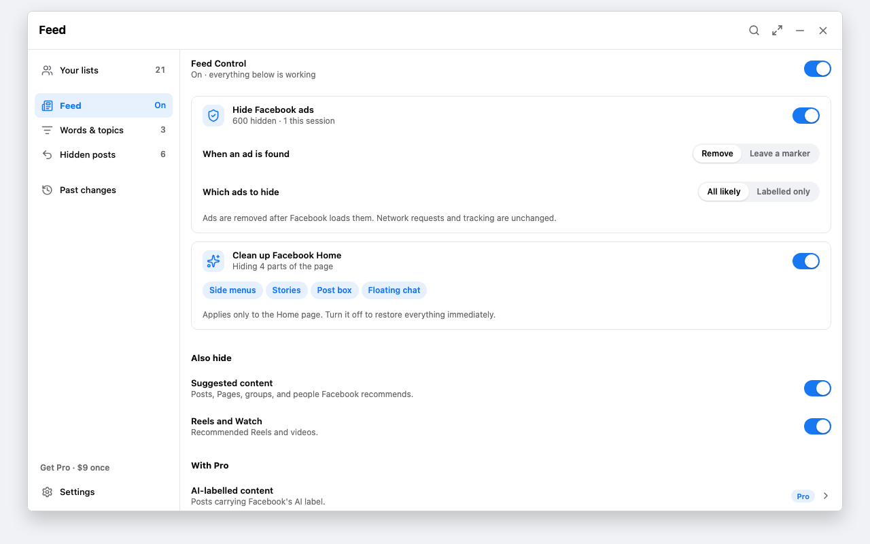
Task: Open Hidden posts in the sidebar
Action: pos(103,154)
